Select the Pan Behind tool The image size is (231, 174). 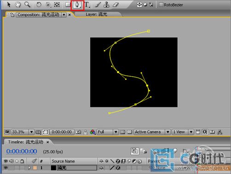tap(57, 5)
